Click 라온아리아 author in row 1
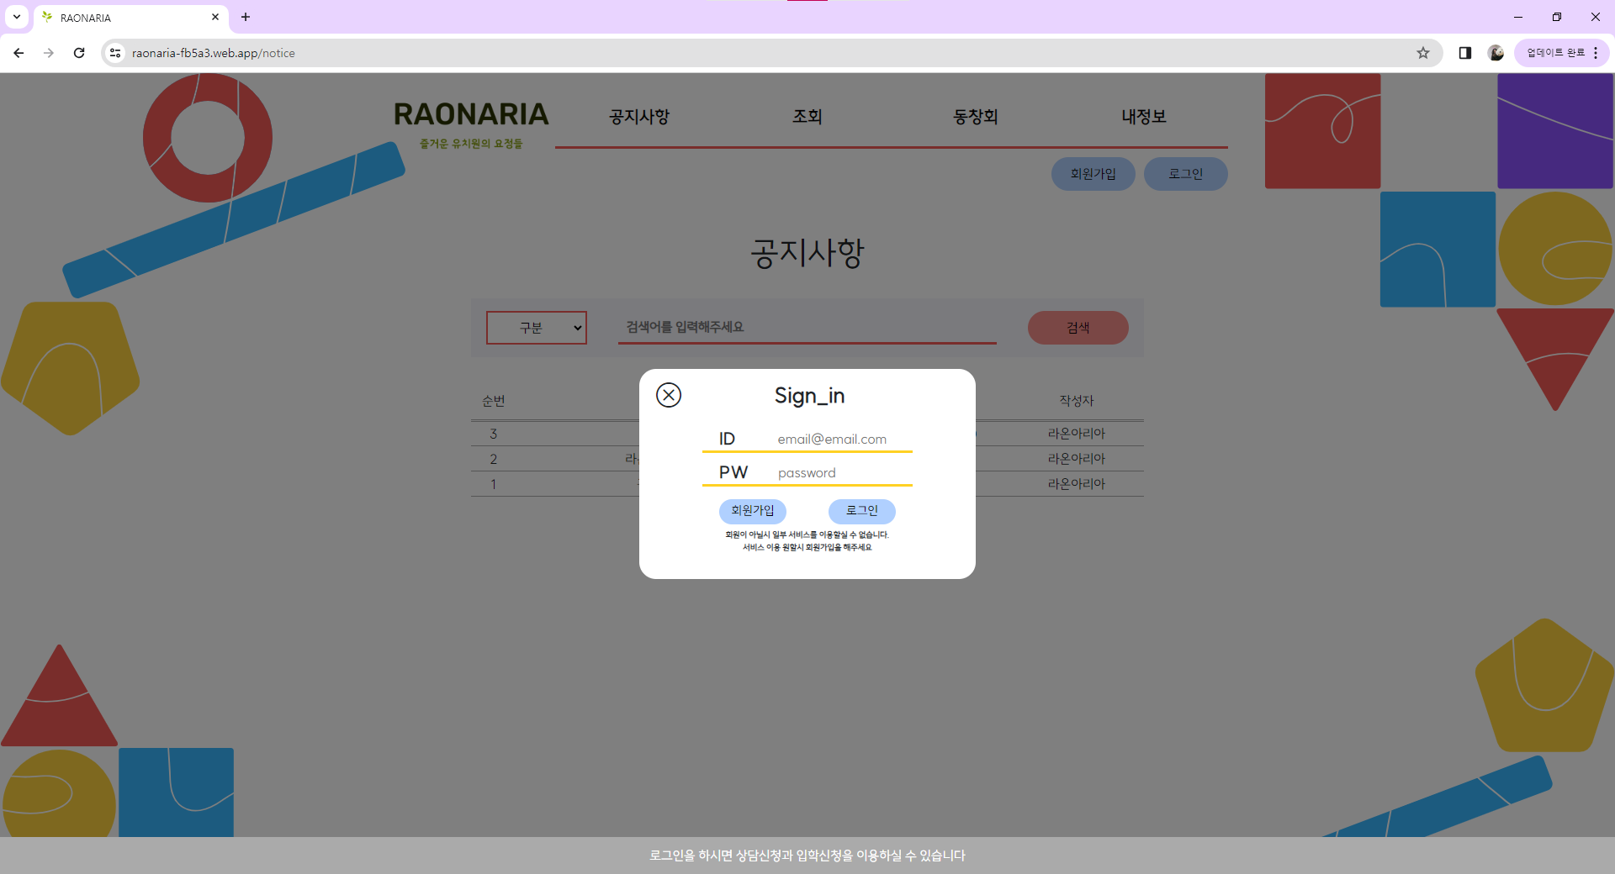Image resolution: width=1615 pixels, height=874 pixels. (1077, 484)
